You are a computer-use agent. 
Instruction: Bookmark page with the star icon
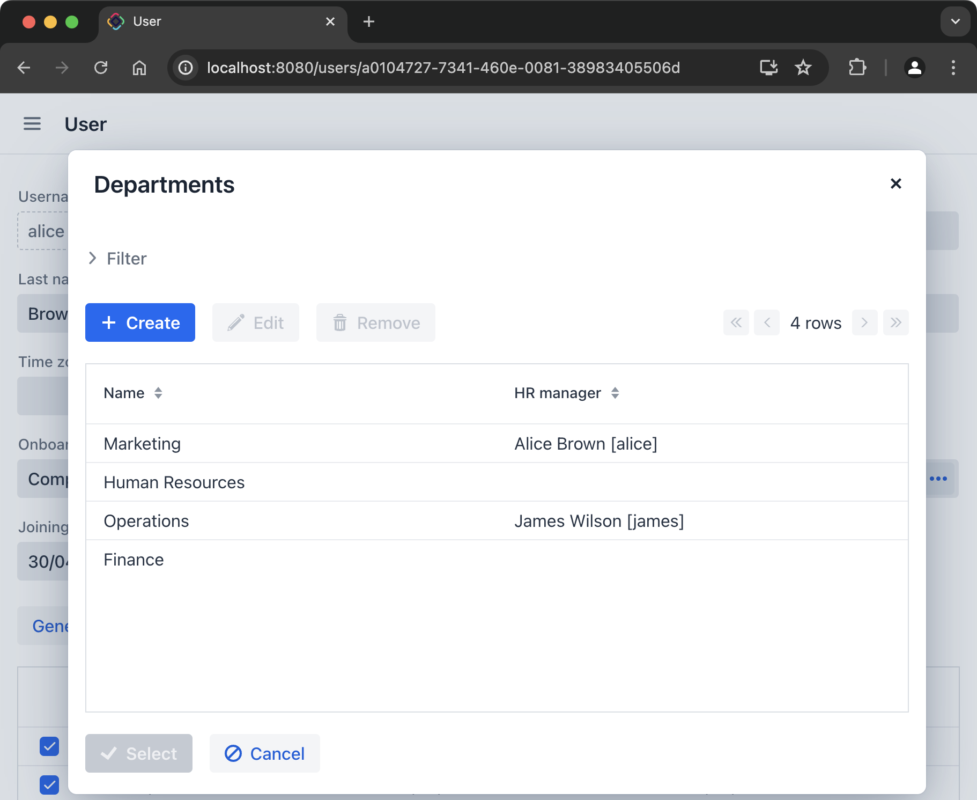click(x=803, y=68)
